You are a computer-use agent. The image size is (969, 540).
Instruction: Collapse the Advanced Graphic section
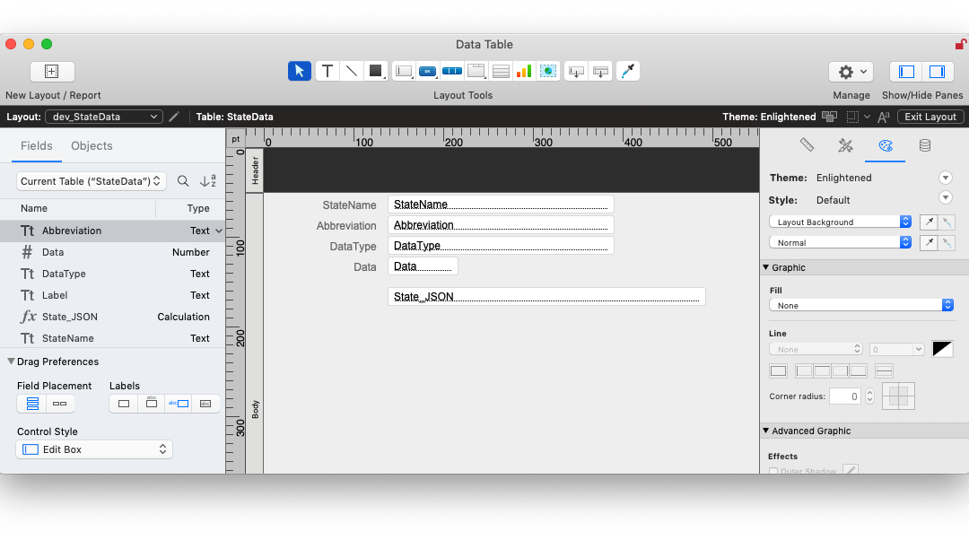pyautogui.click(x=765, y=431)
